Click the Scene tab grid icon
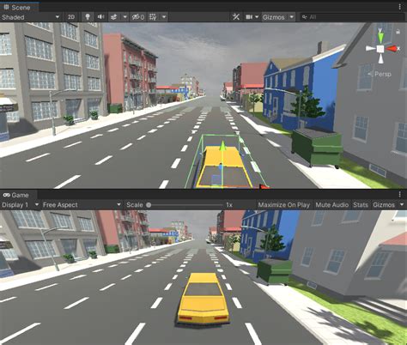Screen dimensions: 407x345 (x=6, y=7)
